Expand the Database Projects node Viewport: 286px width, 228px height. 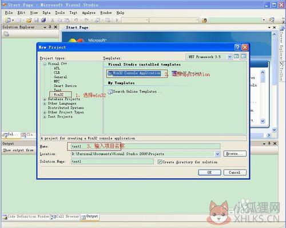pos(45,99)
